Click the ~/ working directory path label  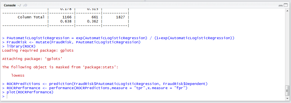coord(19,6)
